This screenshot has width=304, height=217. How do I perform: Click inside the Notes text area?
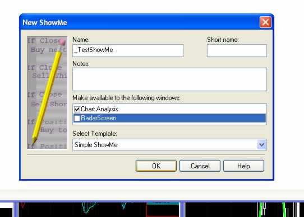[169, 79]
